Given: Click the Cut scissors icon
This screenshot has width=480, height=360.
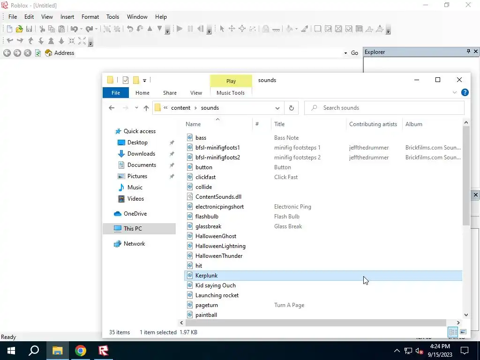Looking at the screenshot, I should tap(42, 29).
